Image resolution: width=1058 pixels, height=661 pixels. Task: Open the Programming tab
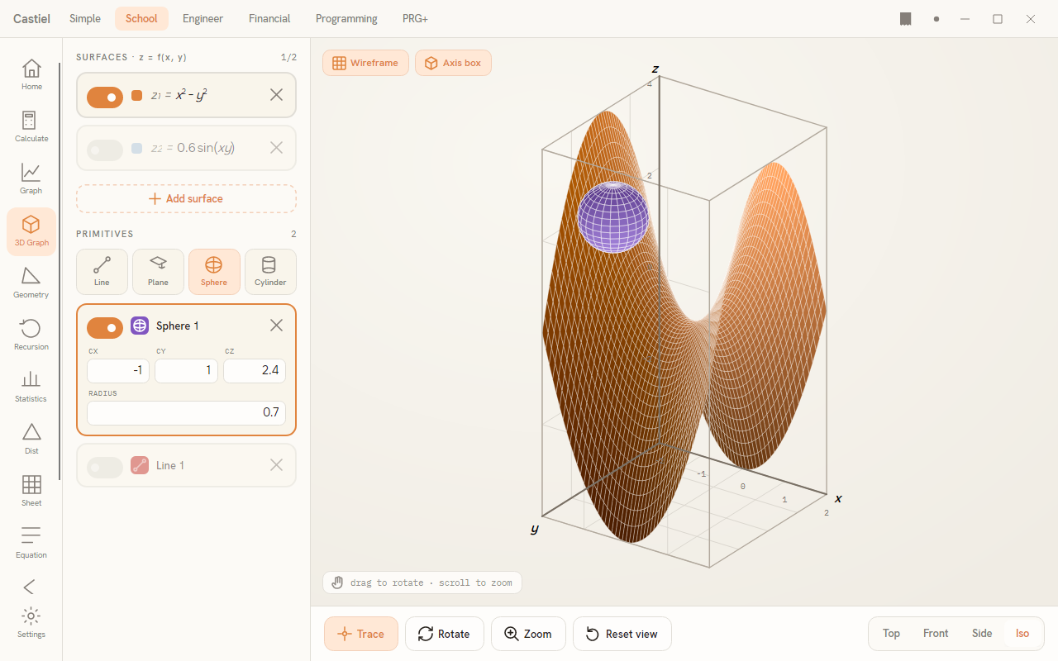pyautogui.click(x=346, y=18)
